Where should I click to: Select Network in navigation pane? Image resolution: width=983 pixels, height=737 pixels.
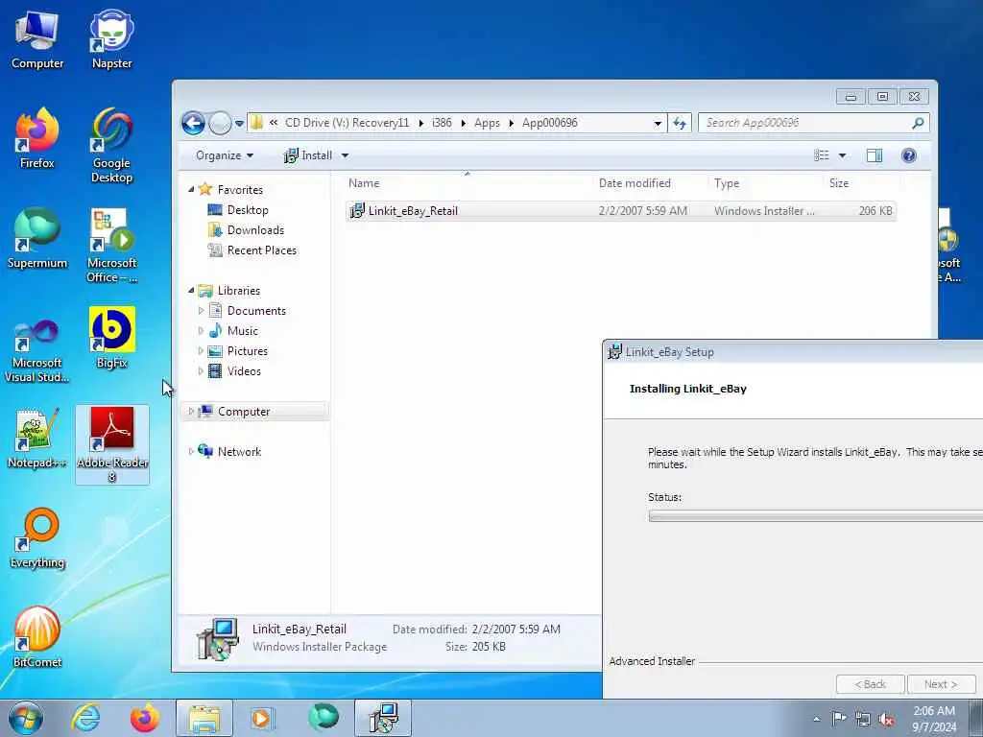pos(239,451)
